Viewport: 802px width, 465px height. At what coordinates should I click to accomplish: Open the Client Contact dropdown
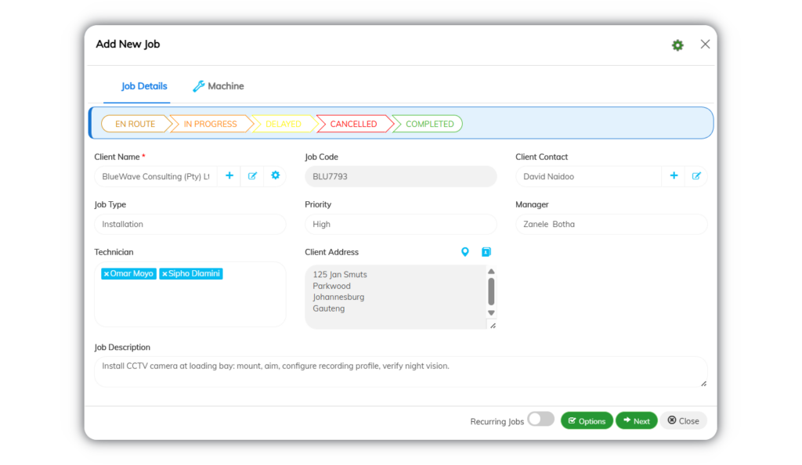[588, 176]
